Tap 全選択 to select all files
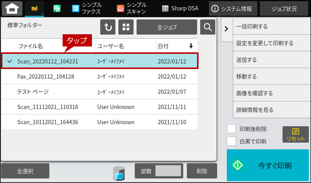The height and width of the screenshot is (183, 311). [x=25, y=171]
